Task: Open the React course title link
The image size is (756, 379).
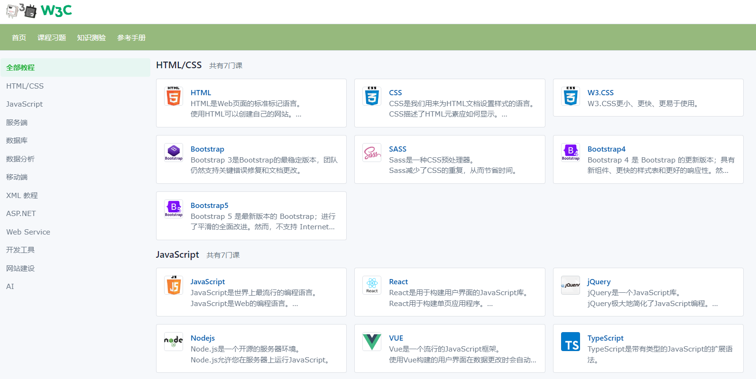Action: pos(398,282)
